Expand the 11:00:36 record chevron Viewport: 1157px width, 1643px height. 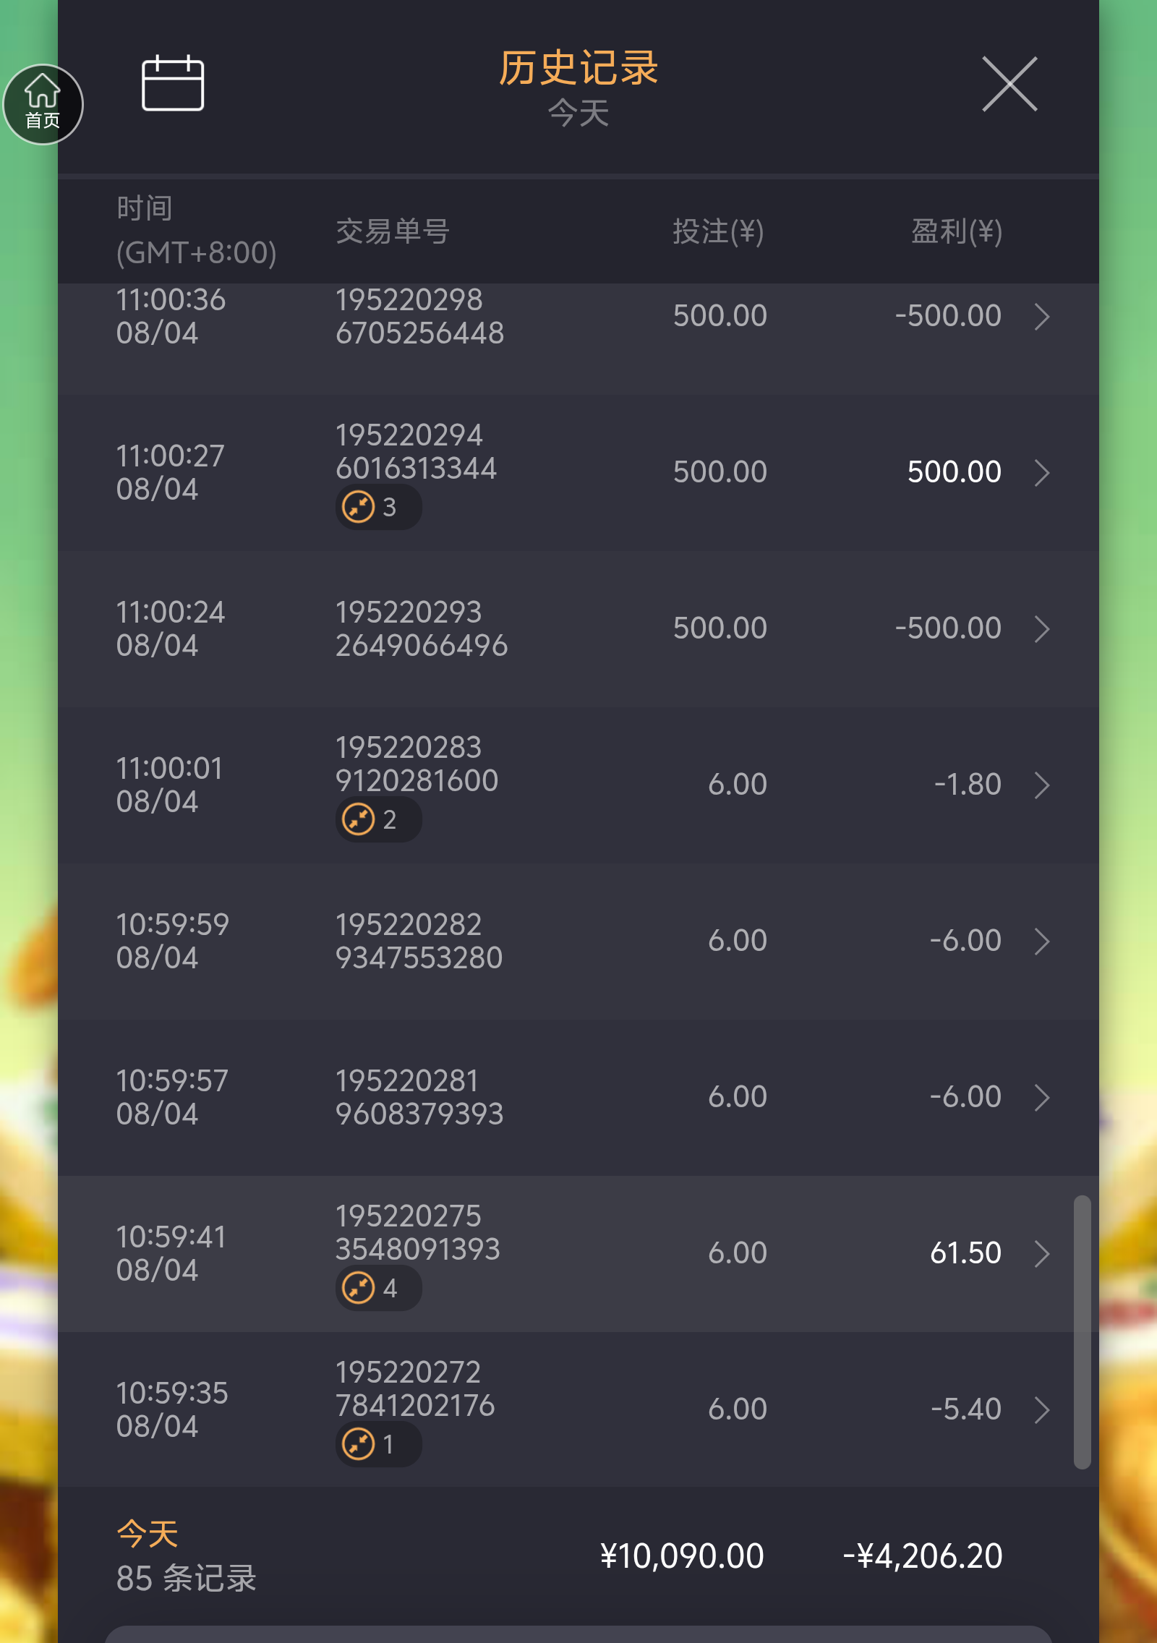(1041, 316)
